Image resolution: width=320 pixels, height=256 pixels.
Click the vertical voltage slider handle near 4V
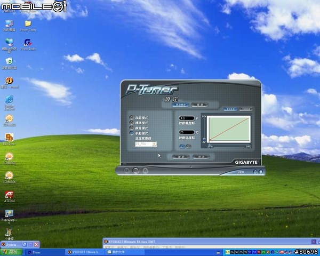click(x=204, y=139)
